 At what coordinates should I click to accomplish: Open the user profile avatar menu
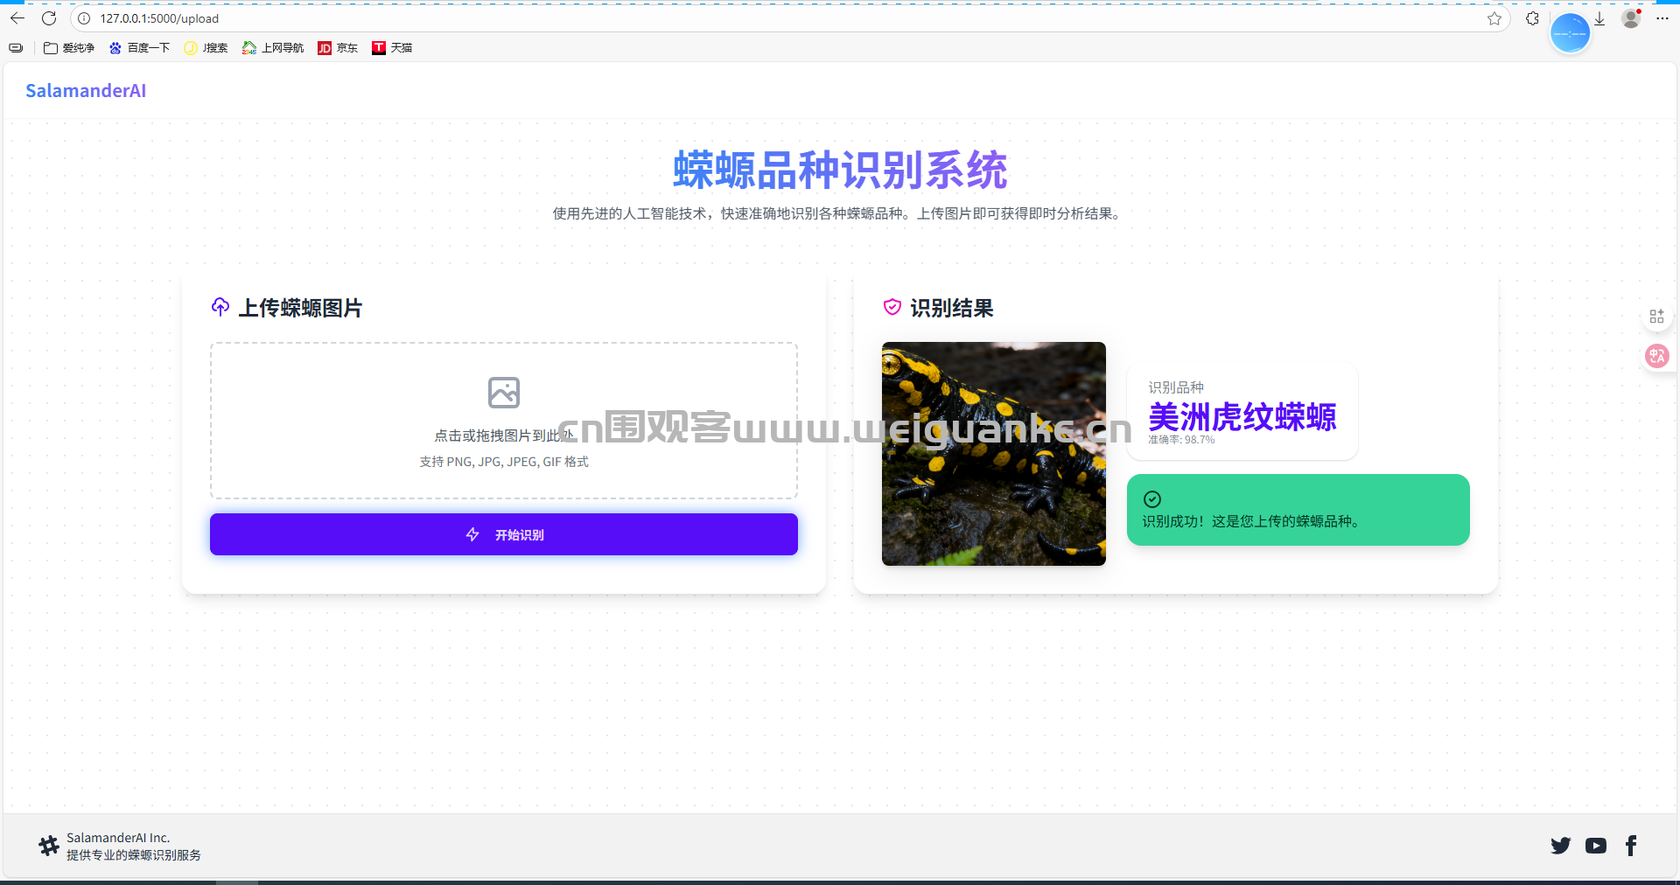click(1631, 18)
